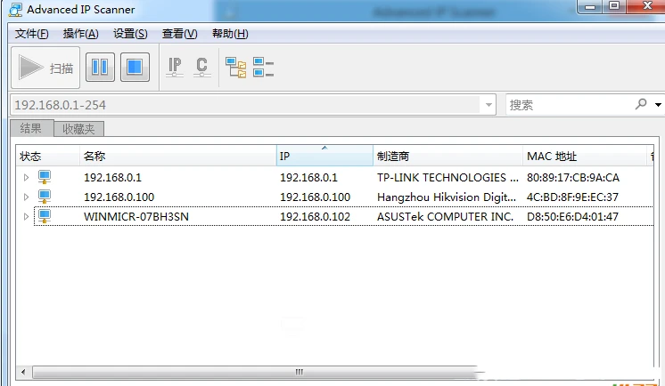Open the 查看(V) menu
Viewport: 665px width, 386px height.
[179, 34]
